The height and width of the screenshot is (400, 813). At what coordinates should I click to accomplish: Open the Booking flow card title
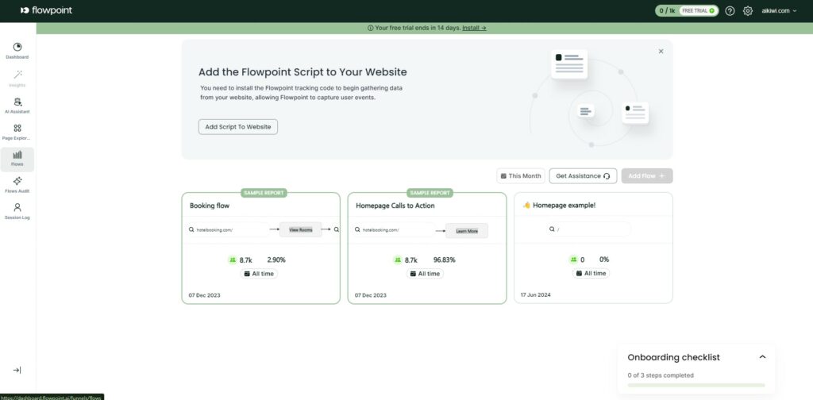point(210,206)
